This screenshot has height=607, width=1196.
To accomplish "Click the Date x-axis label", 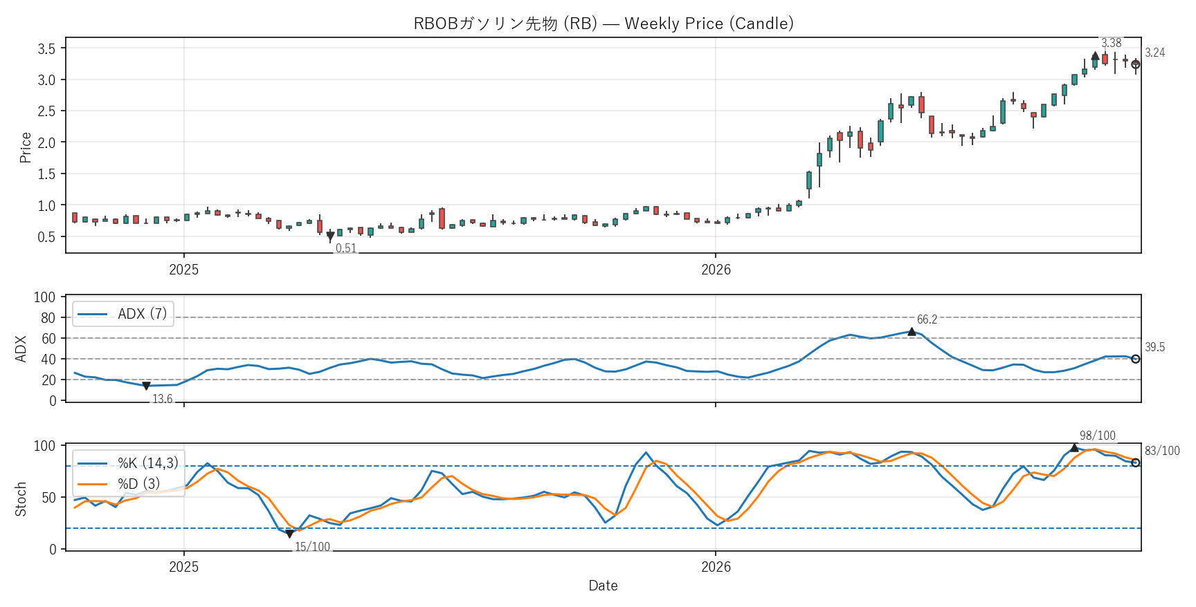I will [603, 586].
